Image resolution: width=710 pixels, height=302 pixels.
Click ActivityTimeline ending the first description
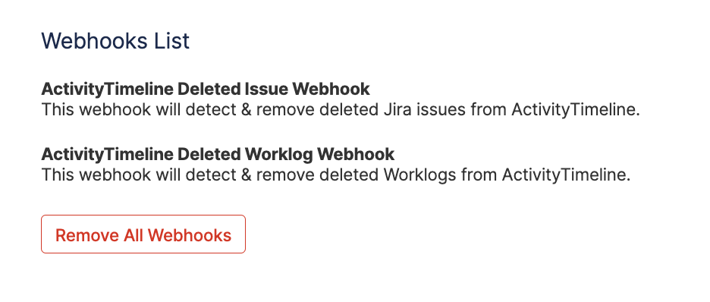(576, 110)
